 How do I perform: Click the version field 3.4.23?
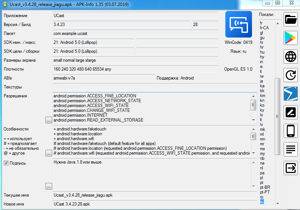point(121,25)
